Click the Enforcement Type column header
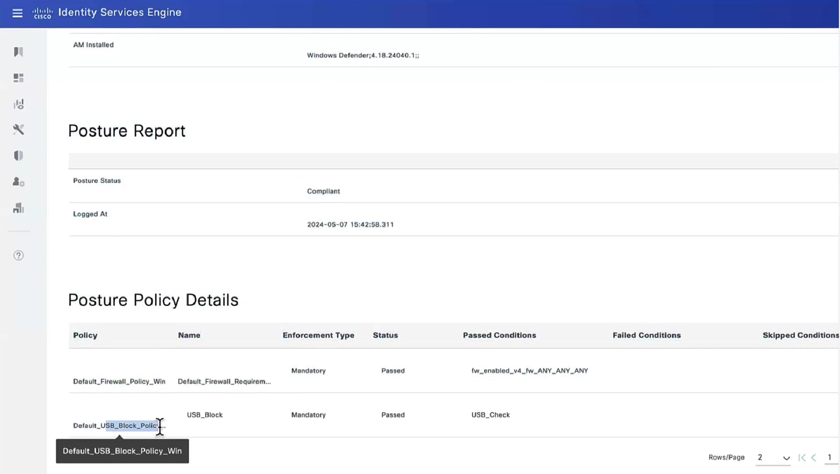Screen dimensions: 840x474 click(318, 335)
